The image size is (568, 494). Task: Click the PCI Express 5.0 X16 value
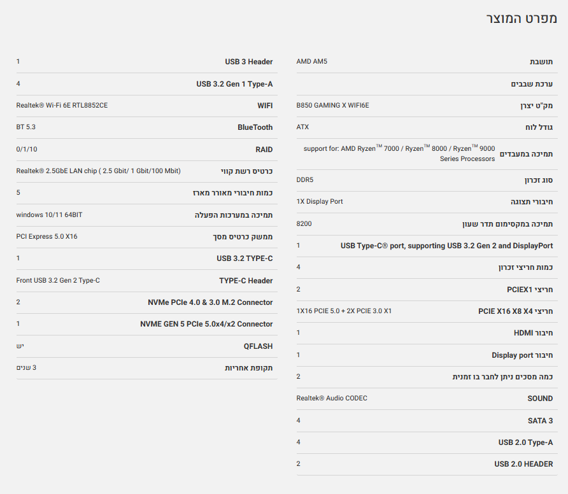click(46, 237)
